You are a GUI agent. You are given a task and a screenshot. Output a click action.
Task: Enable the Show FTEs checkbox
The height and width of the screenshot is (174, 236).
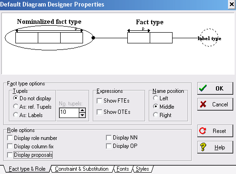[99, 101]
